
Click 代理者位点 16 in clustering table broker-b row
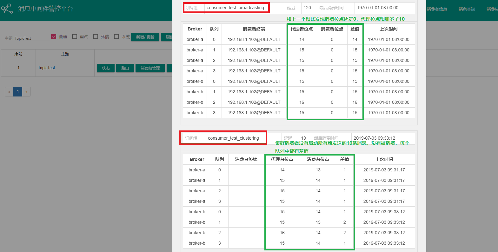pos(282,233)
